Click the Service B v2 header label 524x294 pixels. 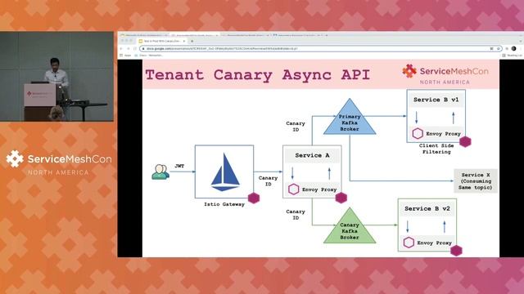[427, 209]
